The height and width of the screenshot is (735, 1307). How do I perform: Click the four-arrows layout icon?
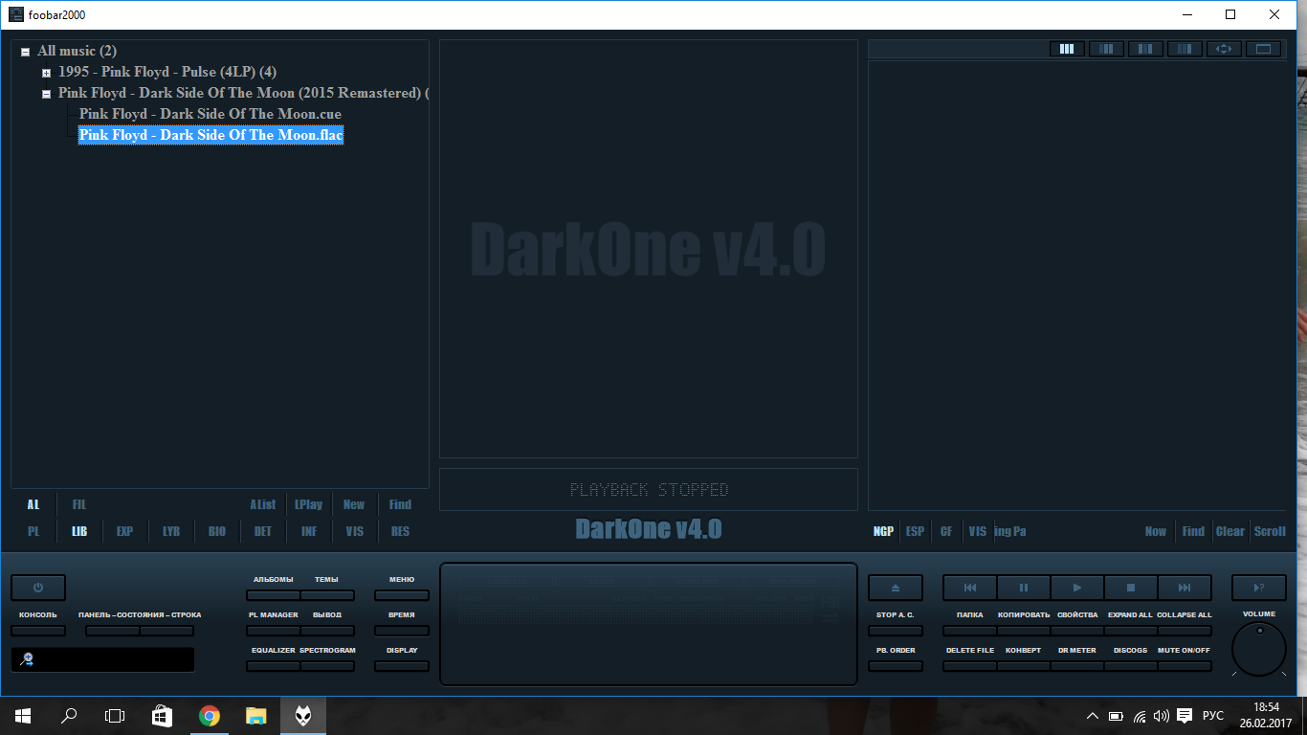coord(1224,49)
